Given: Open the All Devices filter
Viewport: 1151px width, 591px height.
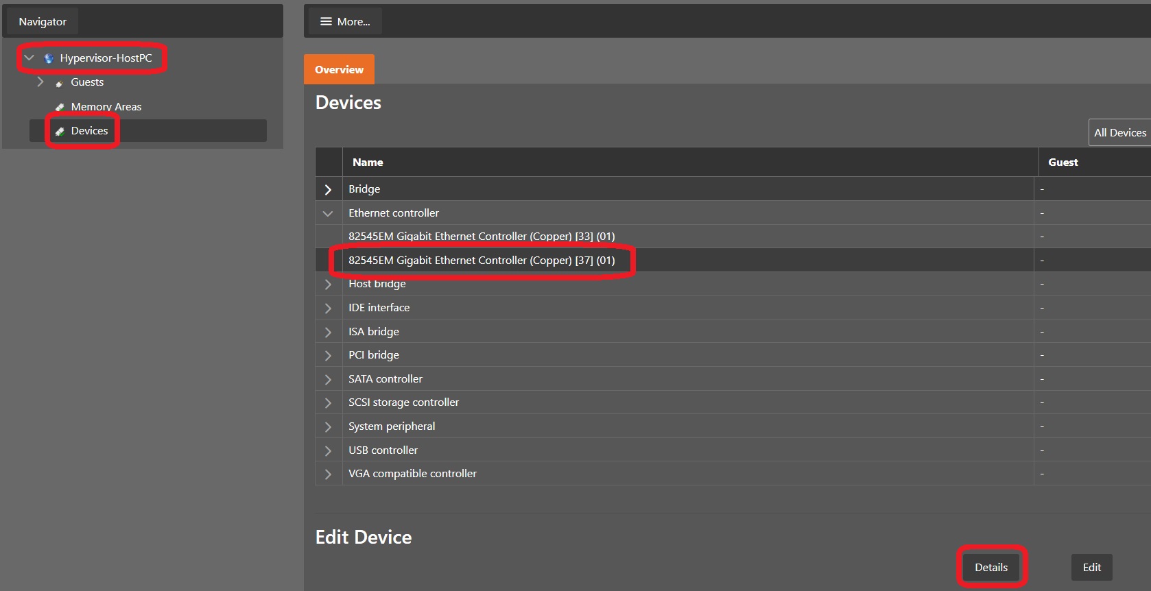Looking at the screenshot, I should [x=1119, y=133].
